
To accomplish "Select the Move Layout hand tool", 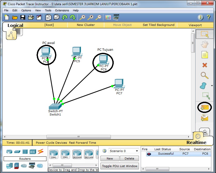I will [205, 44].
